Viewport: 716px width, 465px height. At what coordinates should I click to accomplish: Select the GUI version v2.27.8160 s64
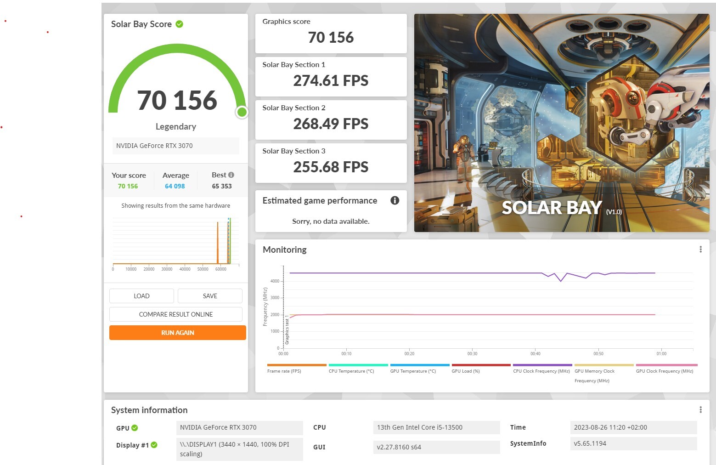[x=436, y=447]
